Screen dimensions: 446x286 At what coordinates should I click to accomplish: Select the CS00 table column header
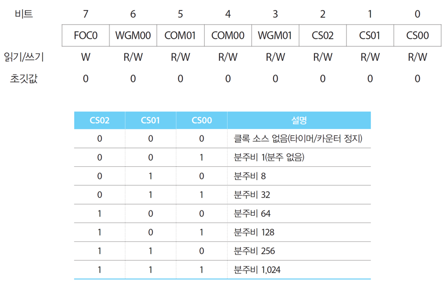pos(201,120)
